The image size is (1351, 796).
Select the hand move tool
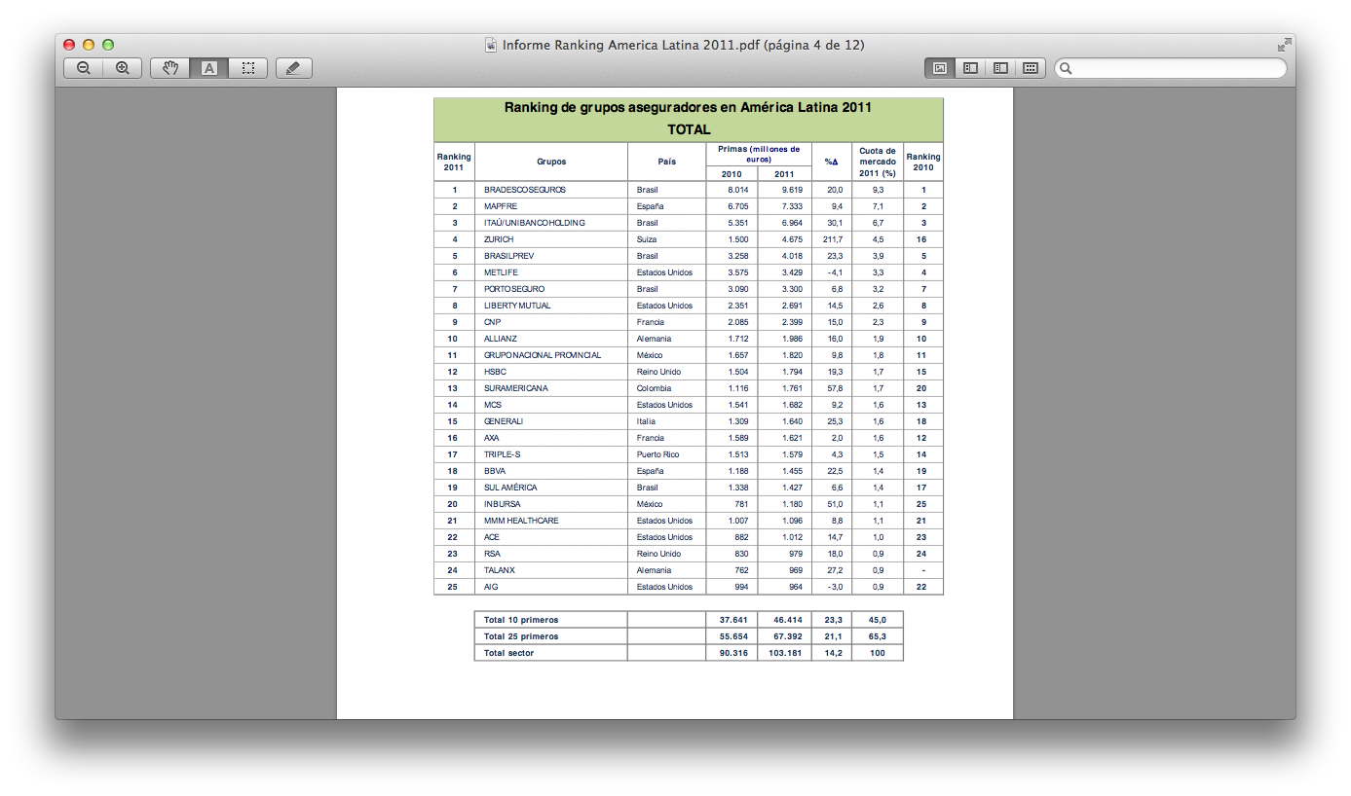[170, 68]
